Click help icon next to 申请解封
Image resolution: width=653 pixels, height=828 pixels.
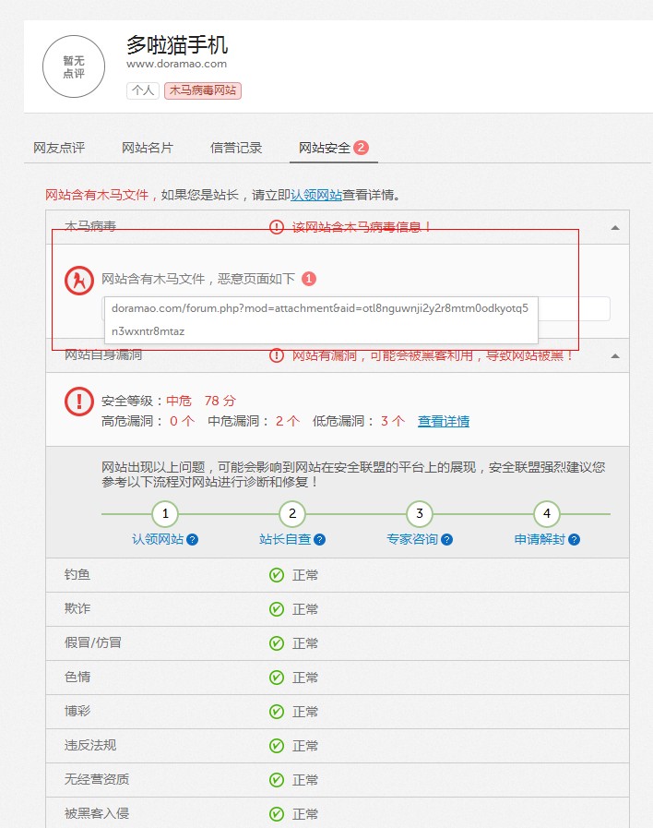click(x=575, y=540)
